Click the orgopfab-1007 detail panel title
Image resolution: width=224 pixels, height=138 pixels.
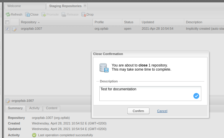23,101
